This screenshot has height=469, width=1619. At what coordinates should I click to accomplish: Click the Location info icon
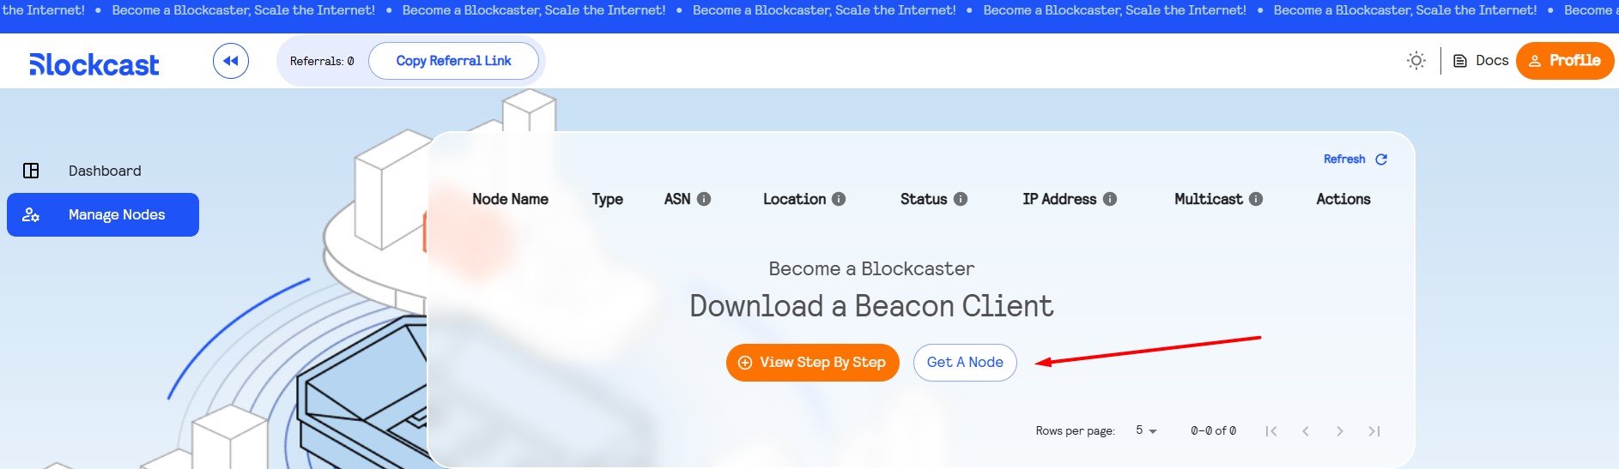click(x=839, y=199)
